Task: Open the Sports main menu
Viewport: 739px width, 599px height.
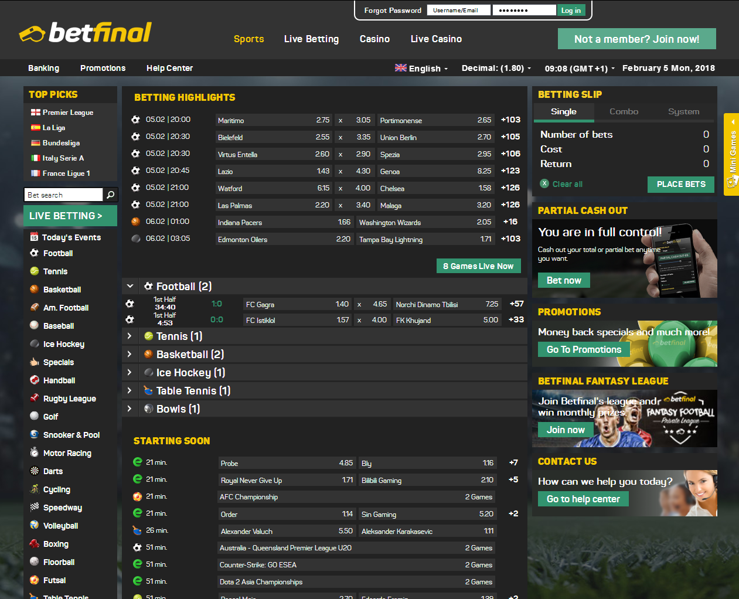Action: [248, 39]
